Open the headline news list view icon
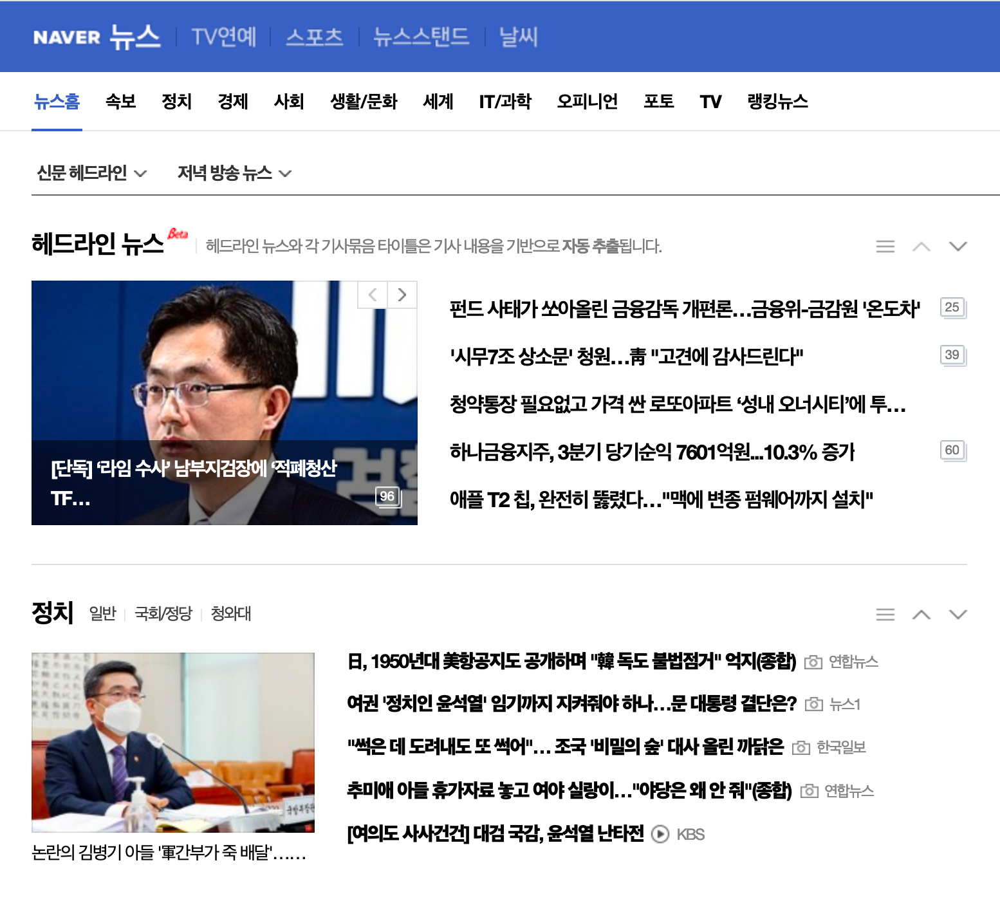The image size is (1000, 901). tap(885, 246)
